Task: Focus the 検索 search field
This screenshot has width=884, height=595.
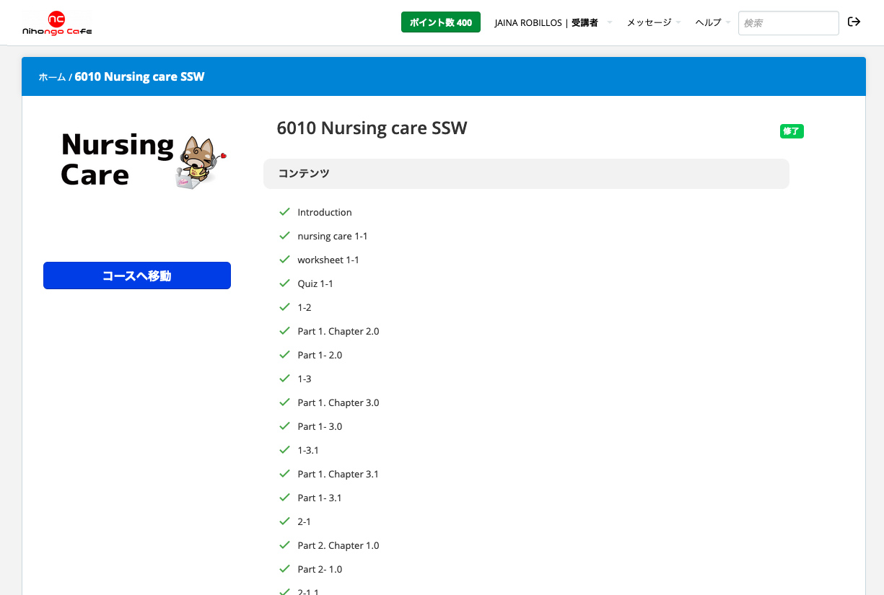Action: 787,23
